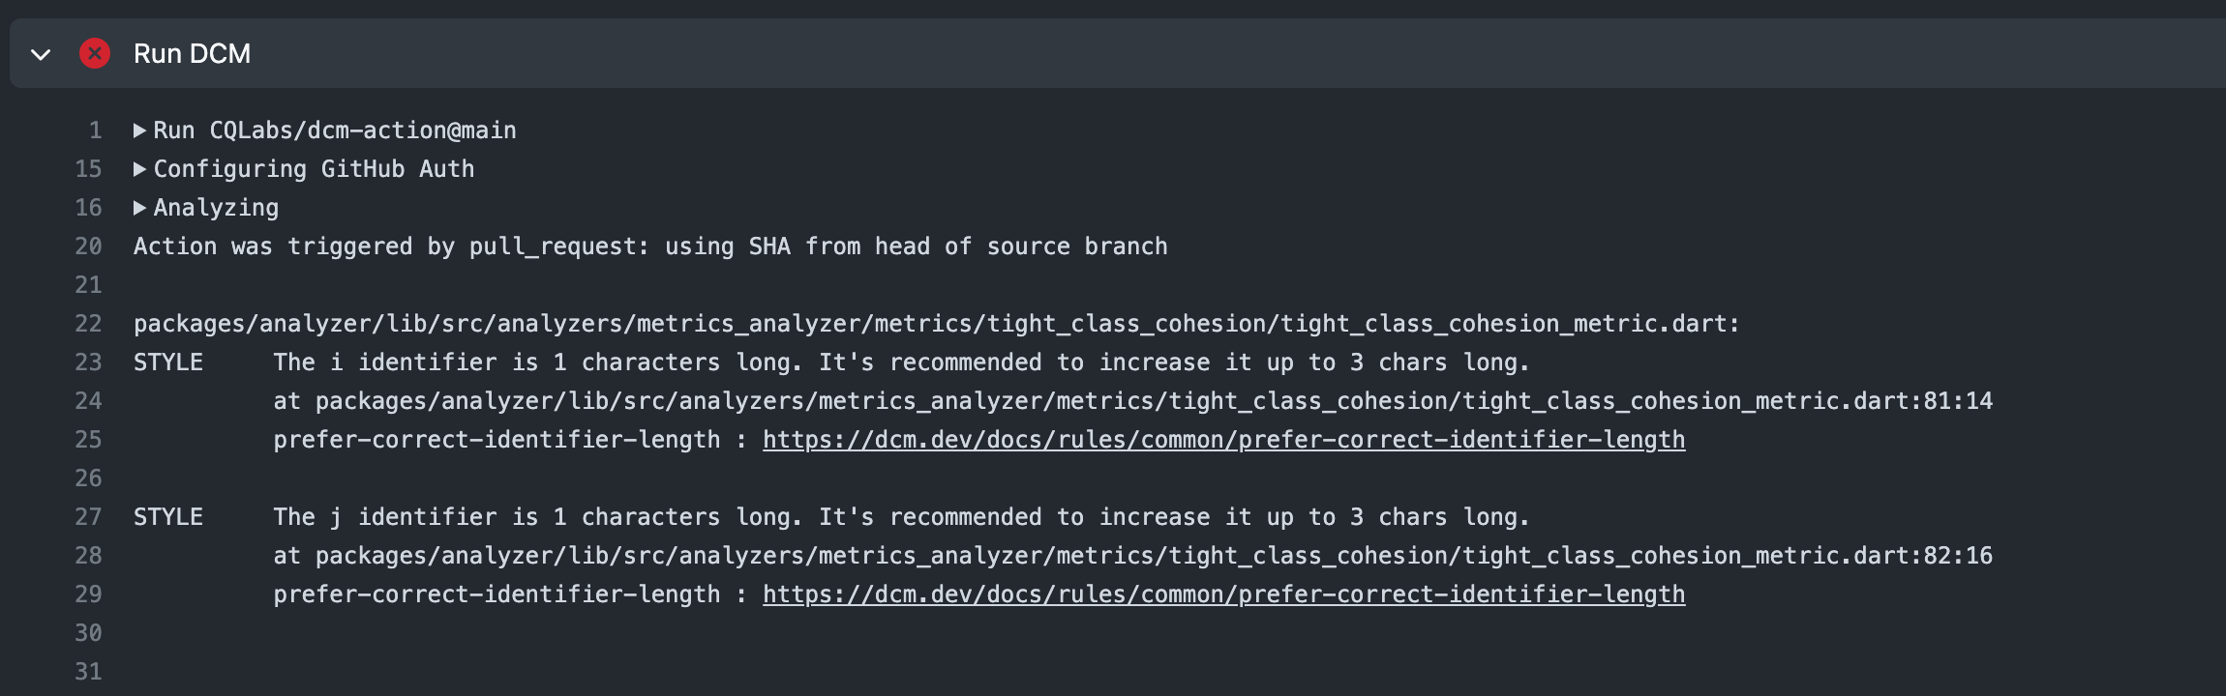Expand the Run CQLabs/dcm-action@main group
The height and width of the screenshot is (696, 2226).
325,130
